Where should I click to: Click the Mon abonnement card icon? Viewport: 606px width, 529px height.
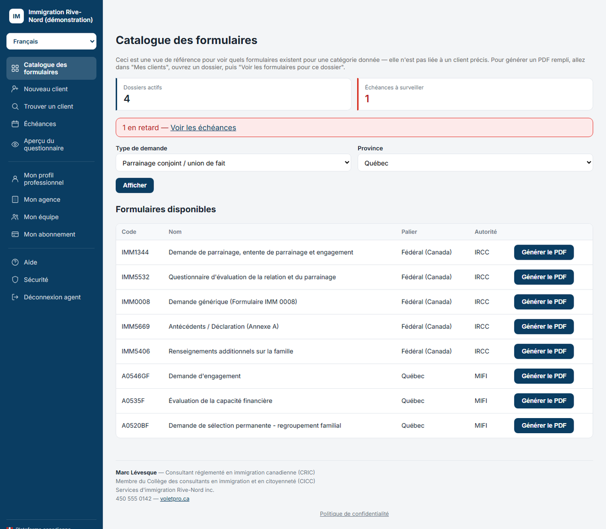tap(15, 234)
